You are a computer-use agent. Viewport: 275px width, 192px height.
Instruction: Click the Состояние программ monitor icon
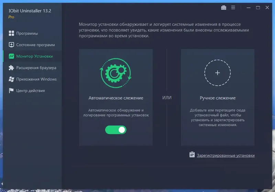click(11, 45)
